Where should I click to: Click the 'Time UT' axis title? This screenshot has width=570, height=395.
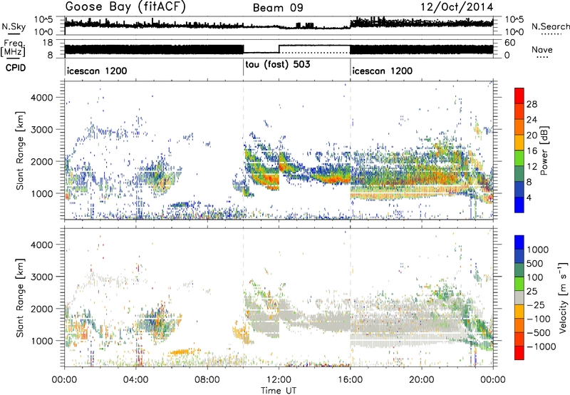pos(279,391)
